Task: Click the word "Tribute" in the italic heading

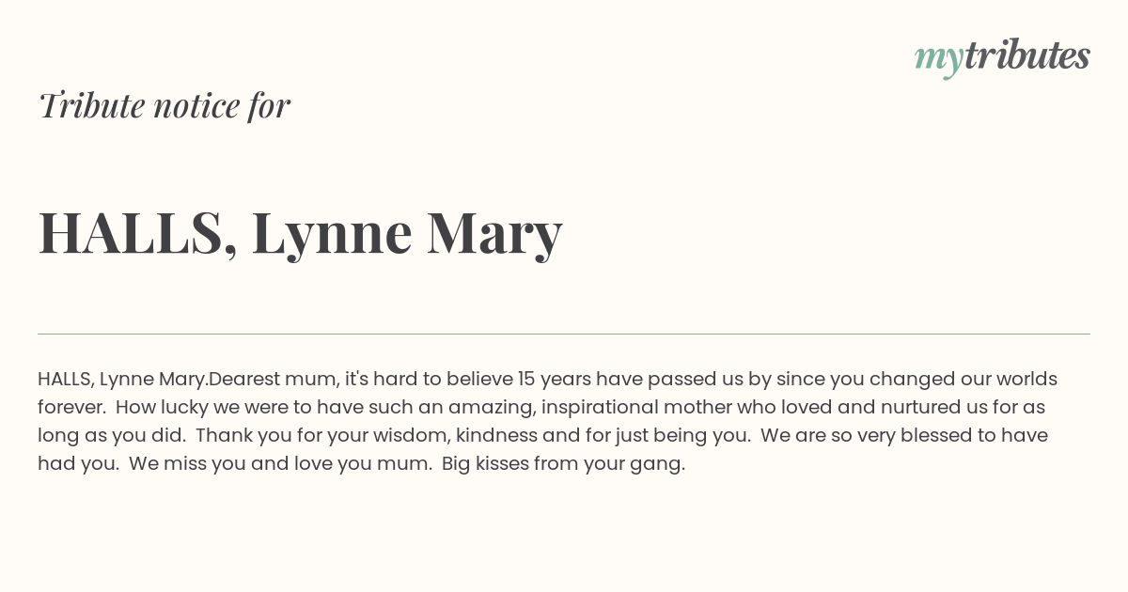Action: pyautogui.click(x=92, y=105)
